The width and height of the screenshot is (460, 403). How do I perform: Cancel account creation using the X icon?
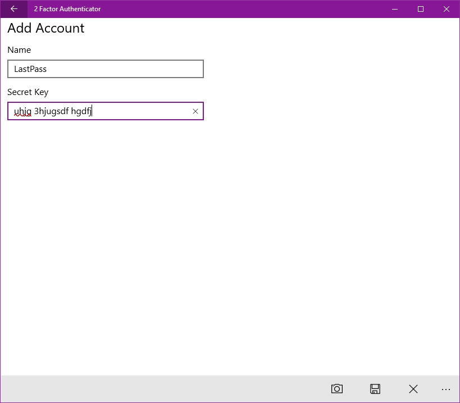point(413,388)
